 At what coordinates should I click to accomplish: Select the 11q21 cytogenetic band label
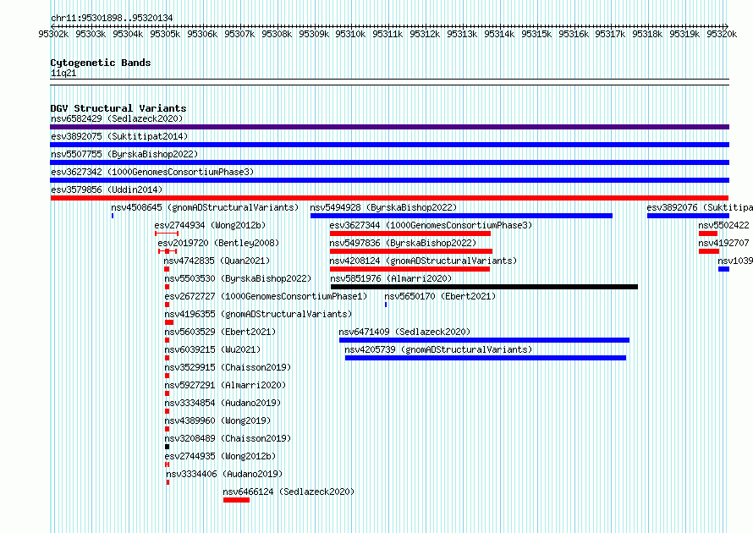click(63, 73)
